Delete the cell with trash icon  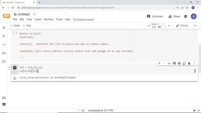tap(189, 63)
